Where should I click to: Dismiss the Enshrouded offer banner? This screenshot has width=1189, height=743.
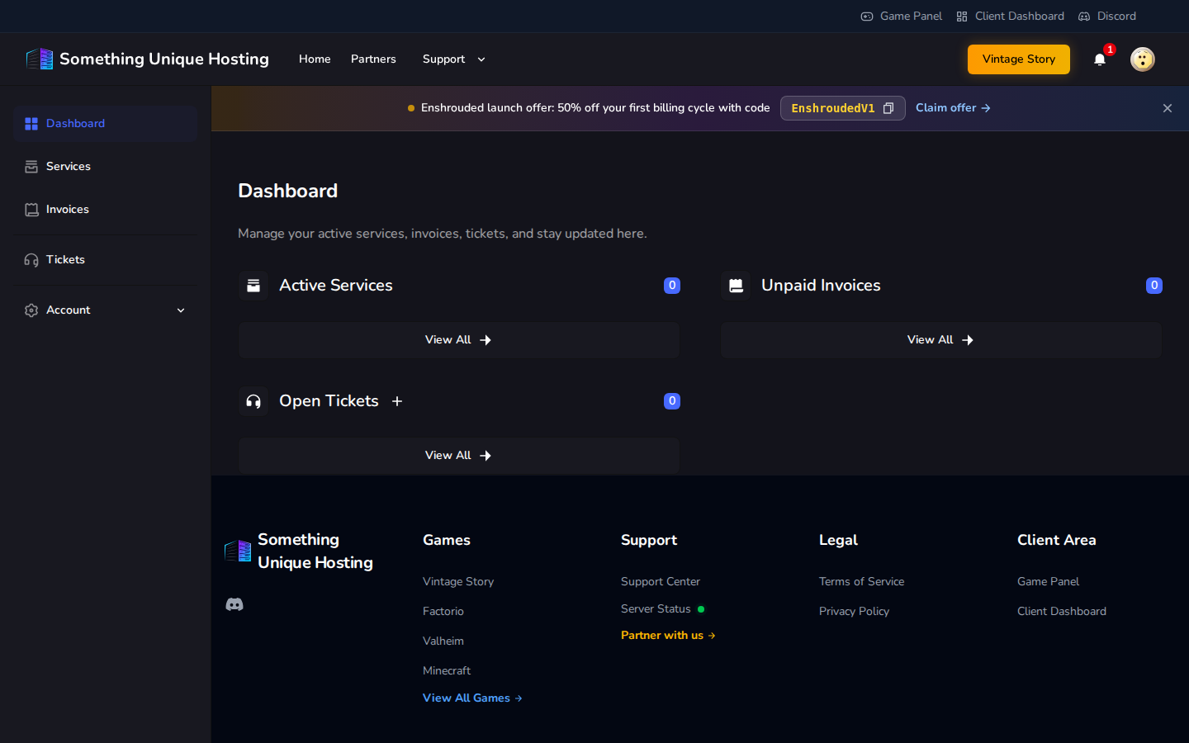1168,108
